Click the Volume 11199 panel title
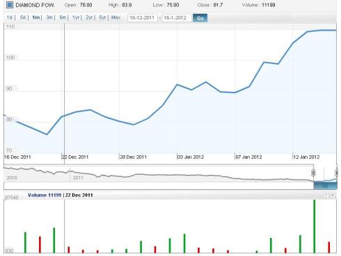Screen dimensions: 341x256 (45, 195)
